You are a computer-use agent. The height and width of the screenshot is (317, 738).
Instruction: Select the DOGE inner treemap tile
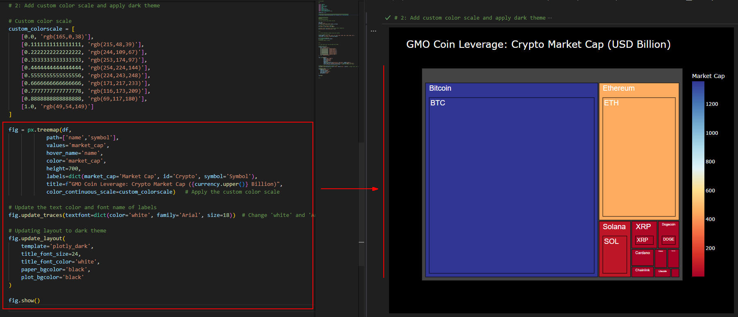point(668,239)
